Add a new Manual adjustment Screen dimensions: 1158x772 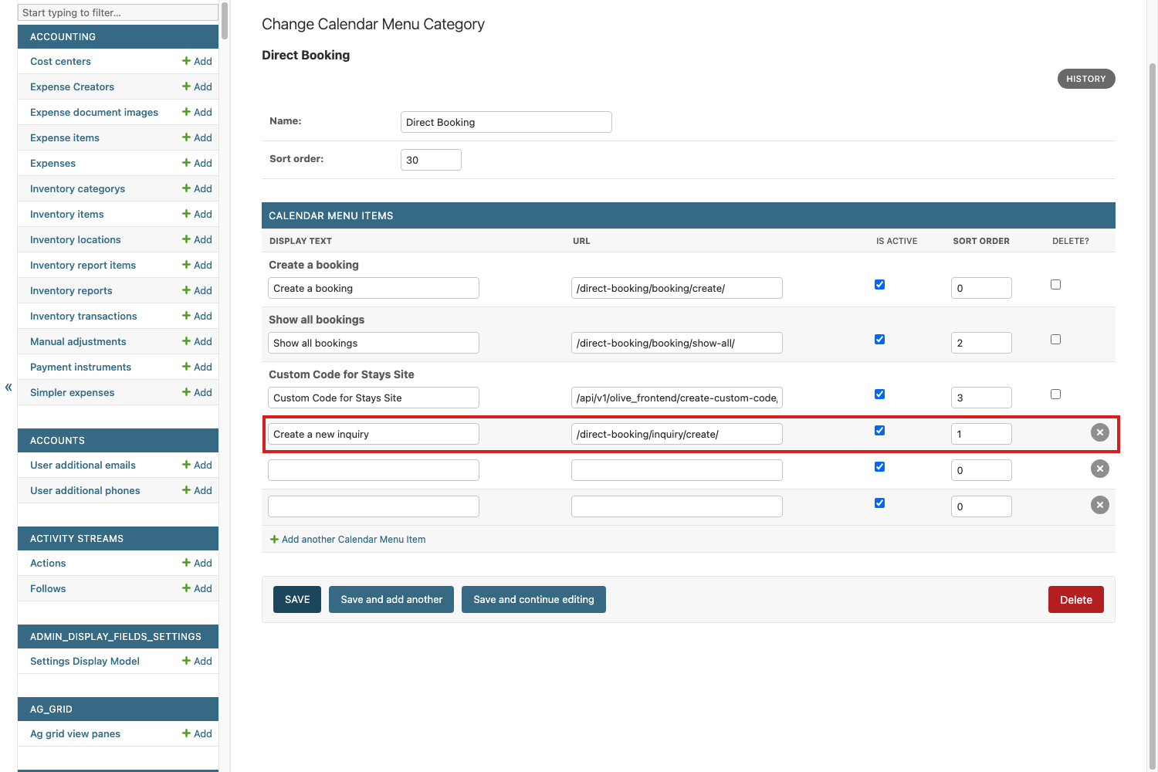click(x=197, y=341)
